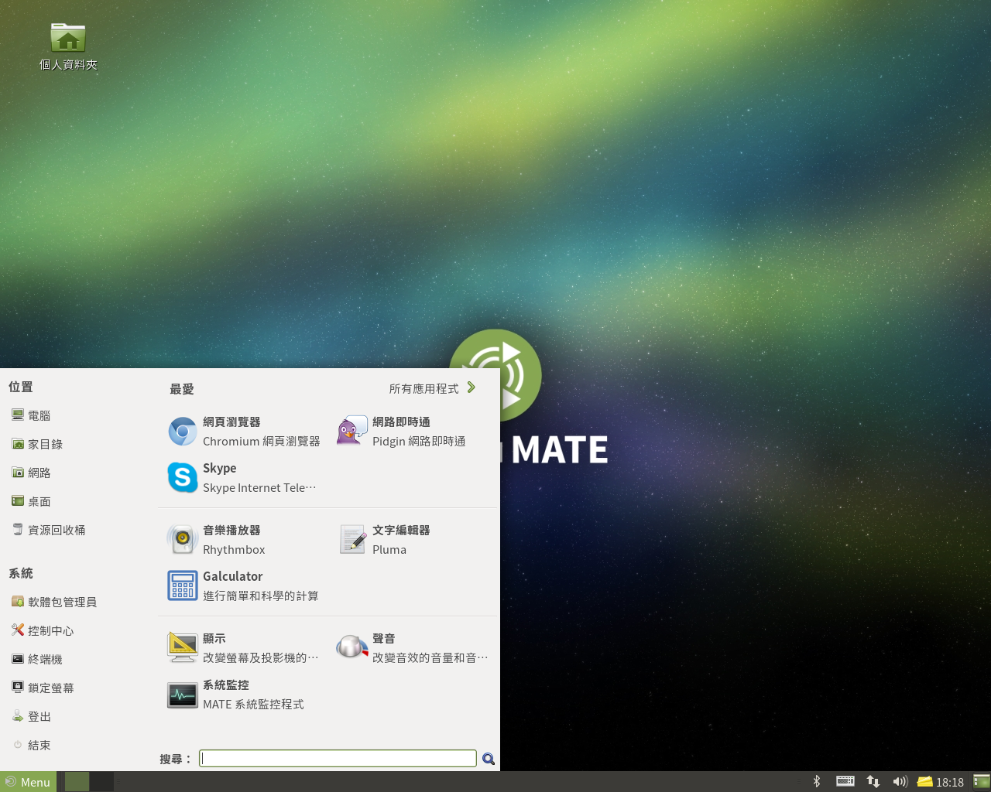Launch Galculator calculator
991x792 pixels.
tap(244, 586)
